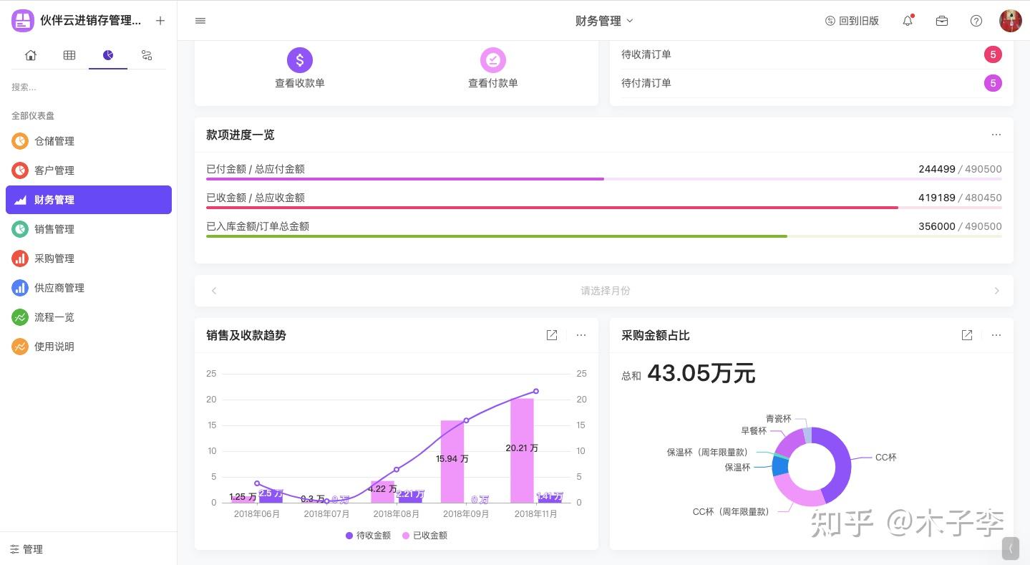This screenshot has width=1030, height=565.
Task: Open the help question-mark icon
Action: coord(976,21)
